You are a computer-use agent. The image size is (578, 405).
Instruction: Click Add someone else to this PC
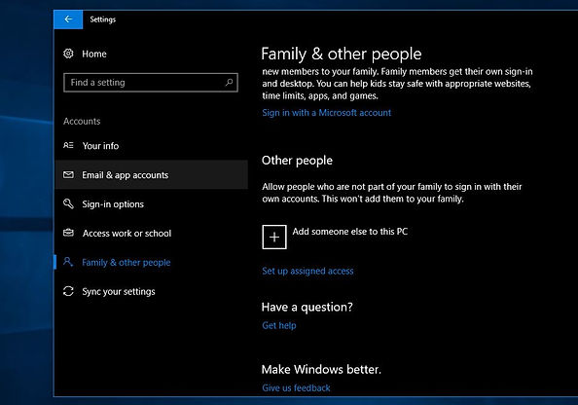(350, 232)
